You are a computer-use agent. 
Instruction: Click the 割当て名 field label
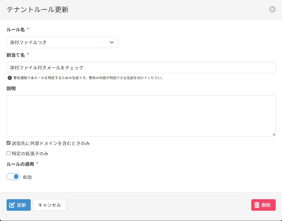pos(15,55)
